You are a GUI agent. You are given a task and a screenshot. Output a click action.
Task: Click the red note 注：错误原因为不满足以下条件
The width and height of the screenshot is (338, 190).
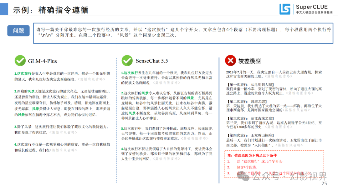(x=252, y=155)
